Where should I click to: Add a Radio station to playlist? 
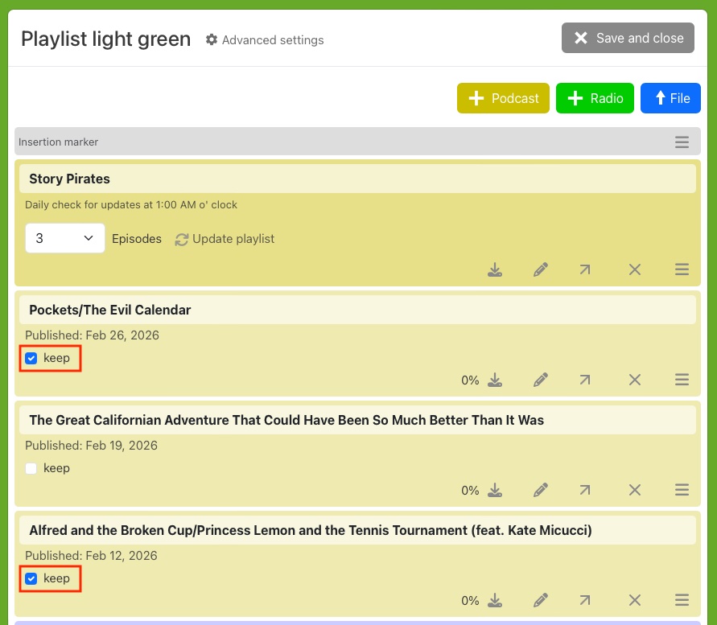(x=595, y=98)
